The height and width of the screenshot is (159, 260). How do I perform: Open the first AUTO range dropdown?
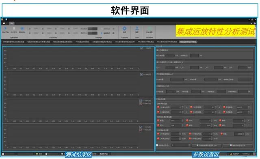click(243, 107)
